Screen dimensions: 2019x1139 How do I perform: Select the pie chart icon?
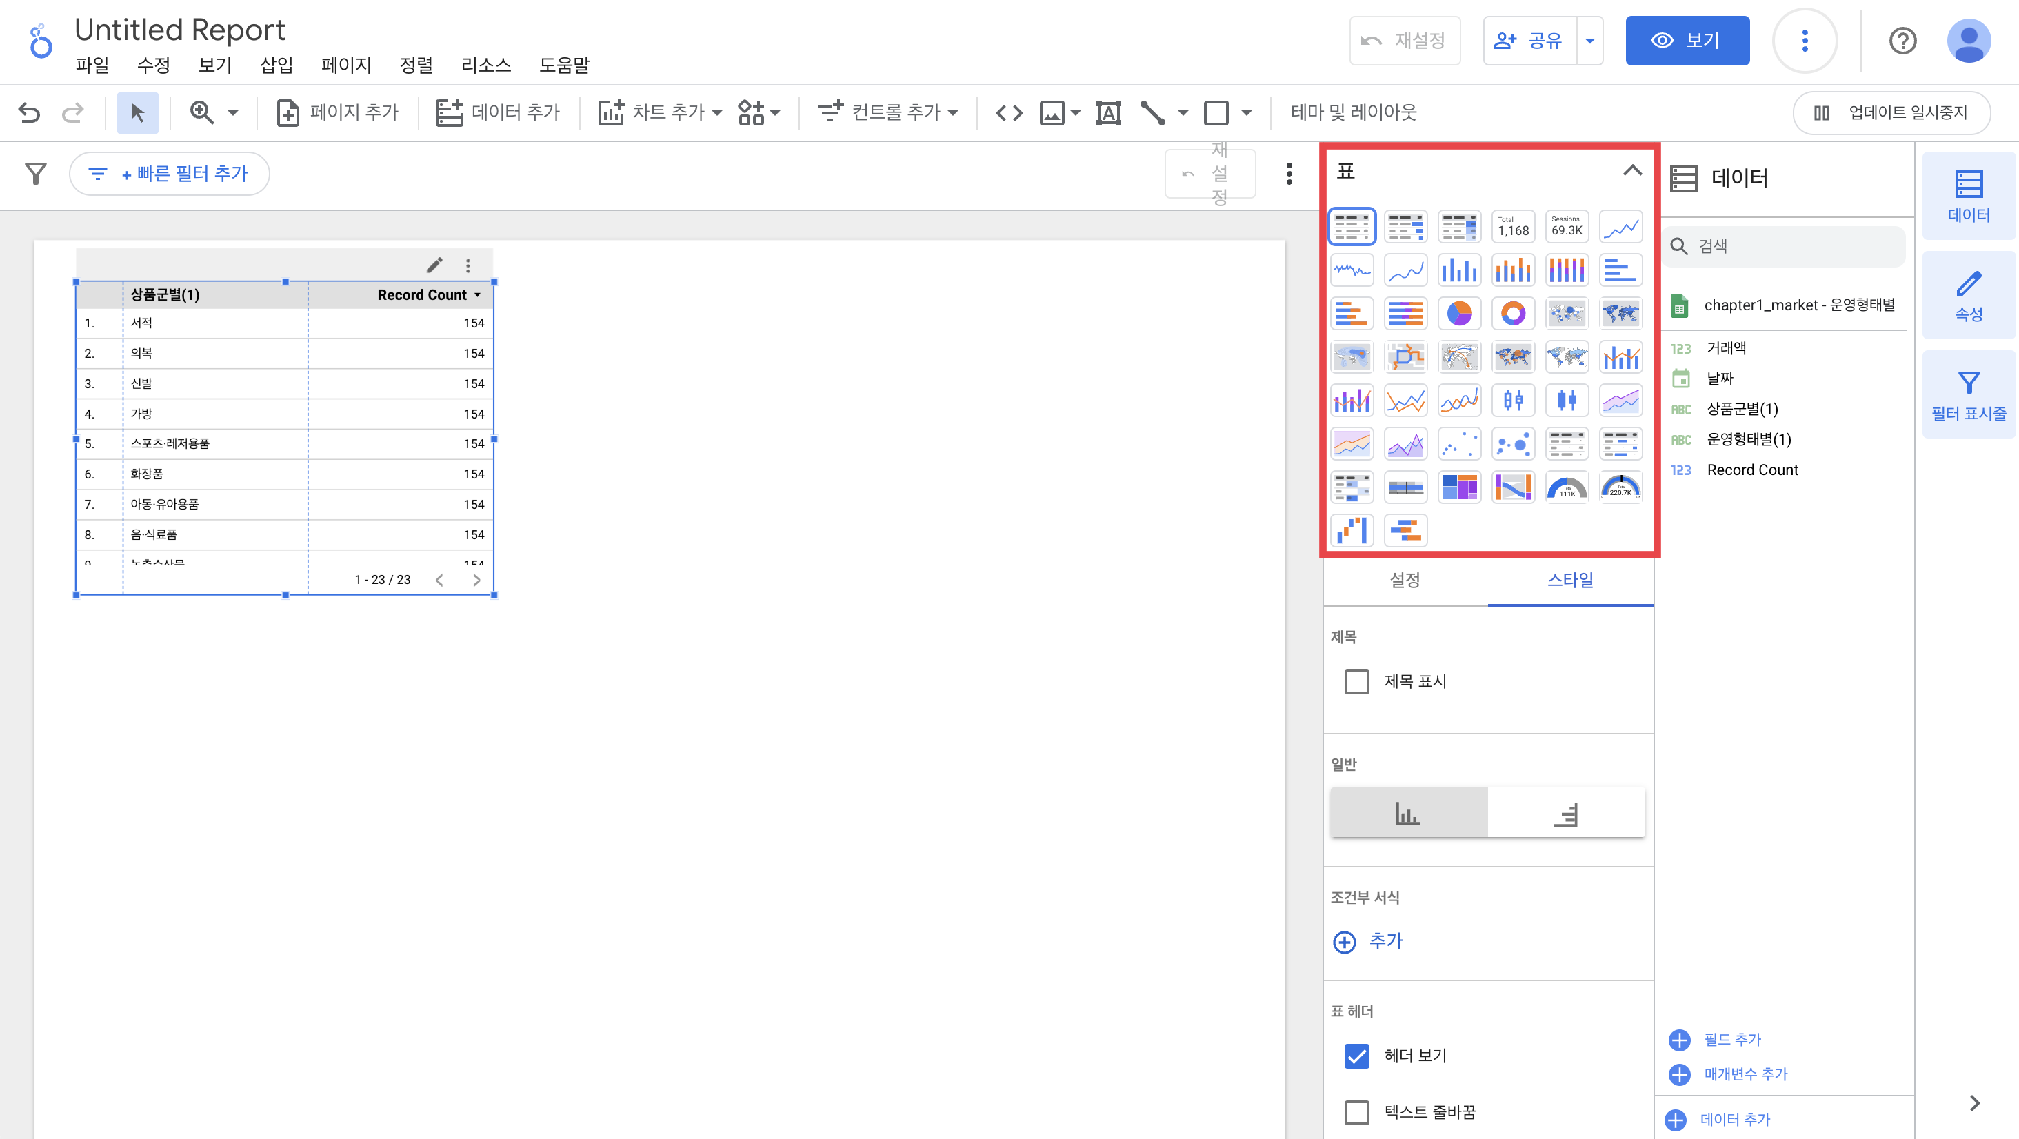coord(1458,314)
